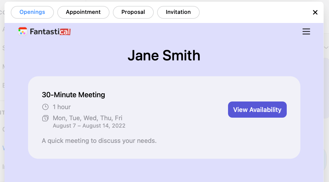Click the Jane Smith heading
This screenshot has height=182, width=329.
[x=164, y=56]
